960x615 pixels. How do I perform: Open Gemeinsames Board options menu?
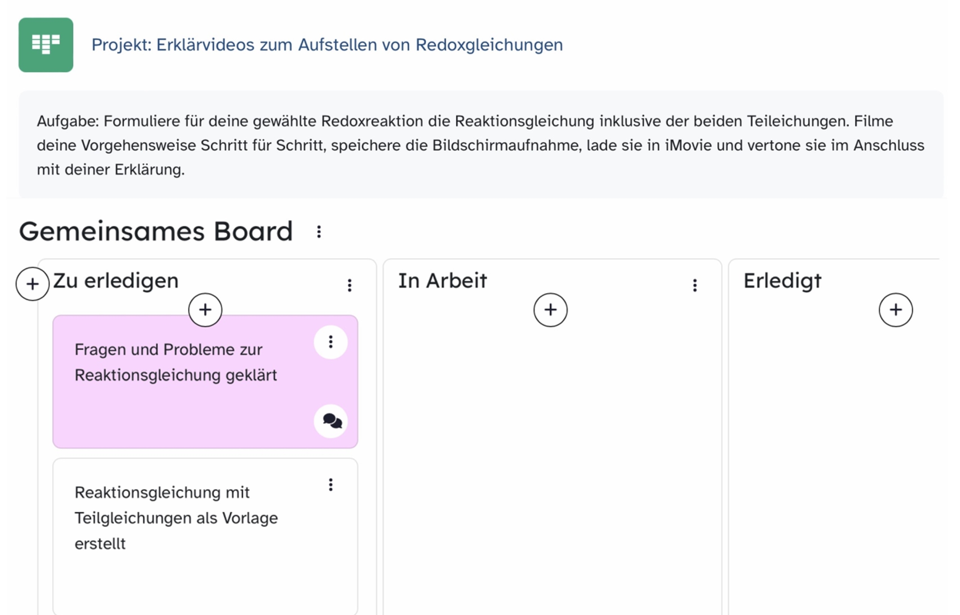click(x=318, y=232)
